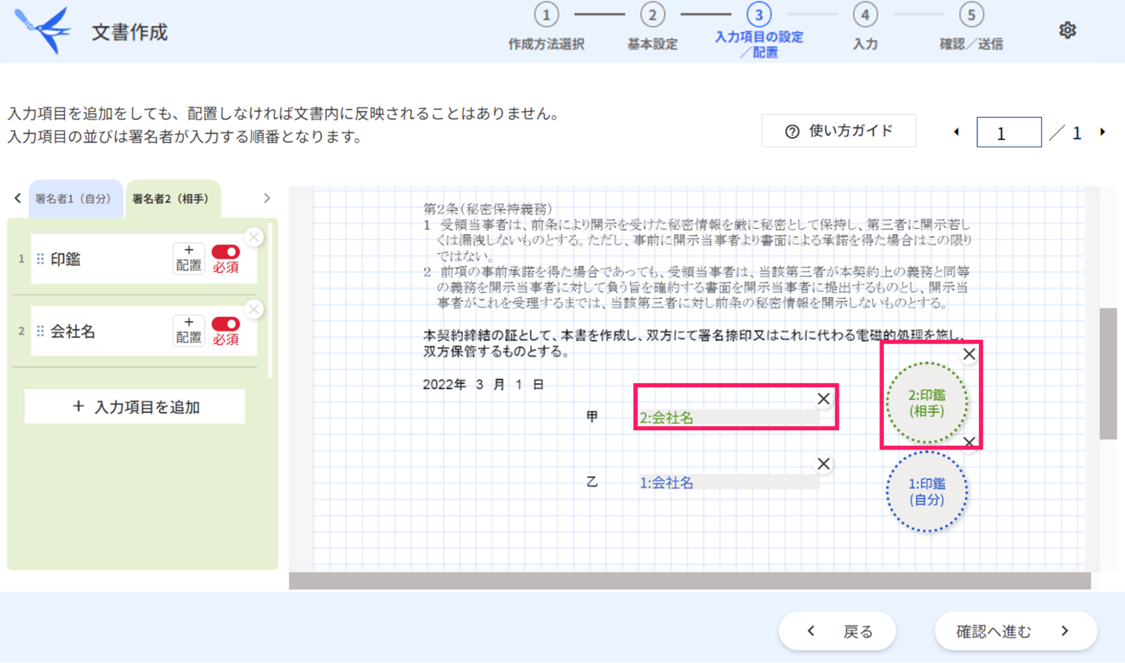Viewport: 1125px width, 663px height.
Task: Switch to 署名者1(自分) tab
Action: pyautogui.click(x=75, y=199)
